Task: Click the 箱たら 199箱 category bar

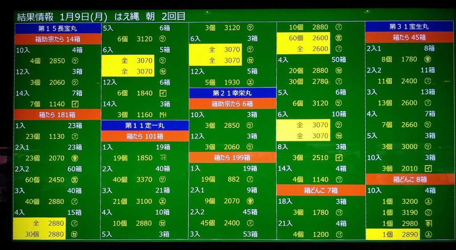Action: [x=232, y=158]
